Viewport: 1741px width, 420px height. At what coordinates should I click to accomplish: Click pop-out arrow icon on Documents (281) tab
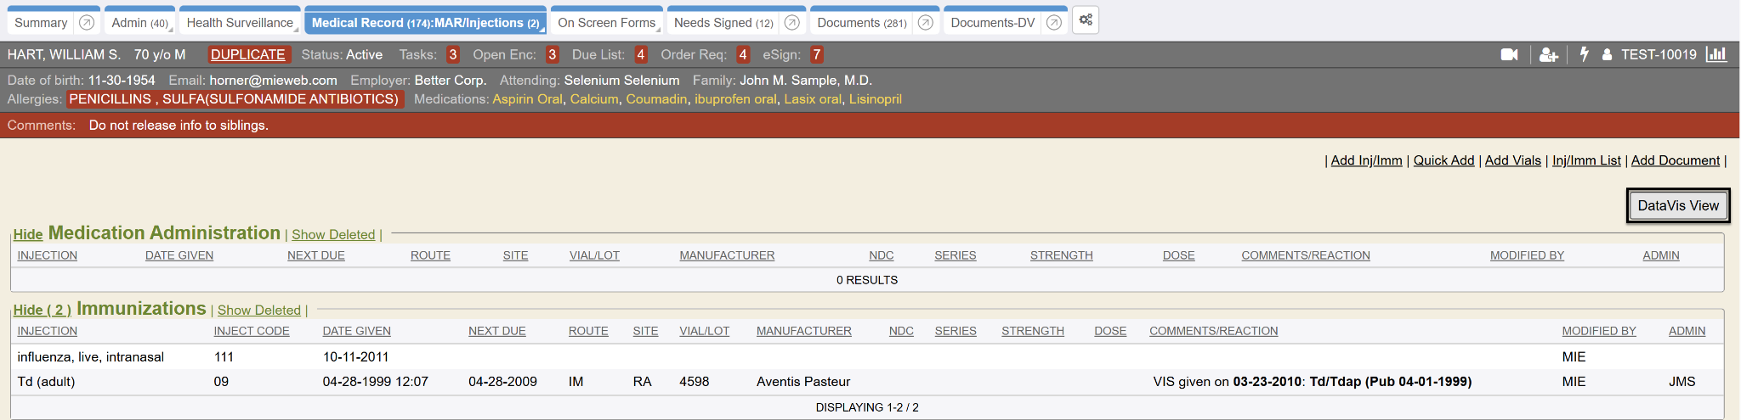tap(926, 23)
